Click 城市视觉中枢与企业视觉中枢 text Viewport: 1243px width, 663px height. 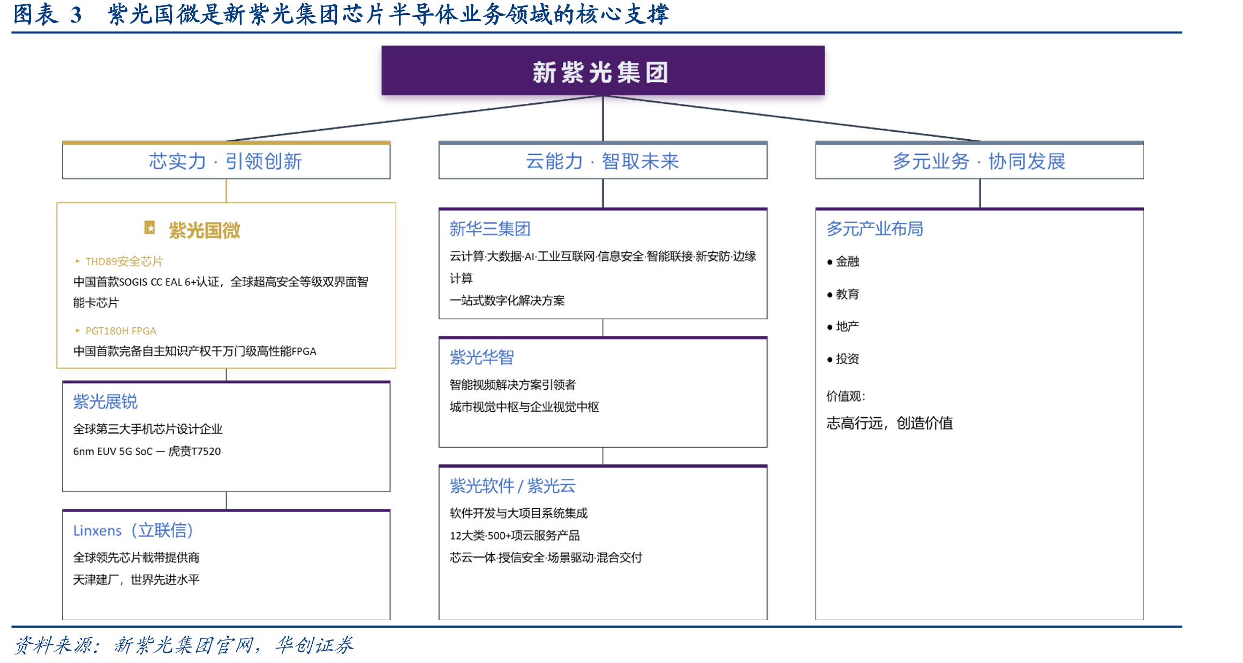coord(524,407)
